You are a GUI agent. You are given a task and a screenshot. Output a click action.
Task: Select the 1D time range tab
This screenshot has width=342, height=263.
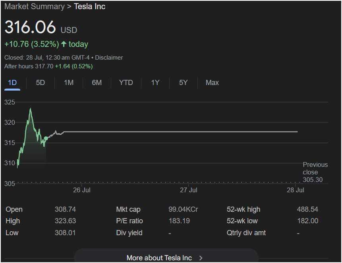pyautogui.click(x=12, y=83)
